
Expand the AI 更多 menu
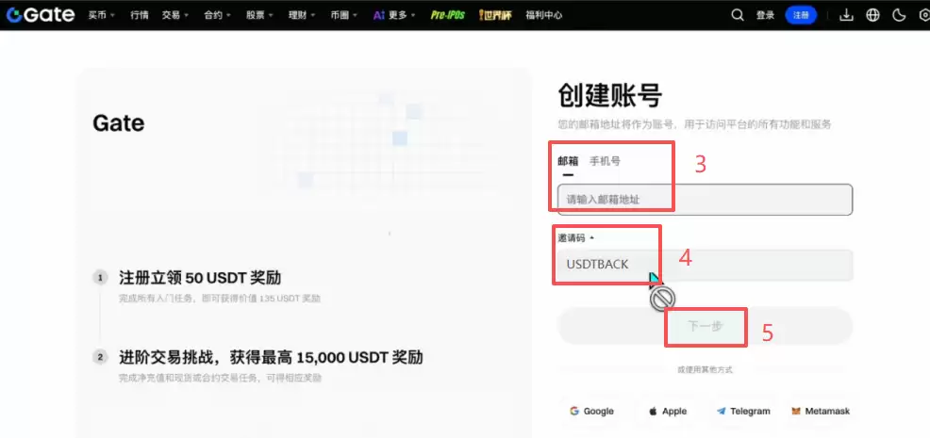pos(394,15)
